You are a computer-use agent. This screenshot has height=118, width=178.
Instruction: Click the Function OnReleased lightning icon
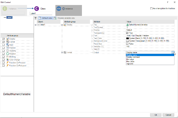8,65
